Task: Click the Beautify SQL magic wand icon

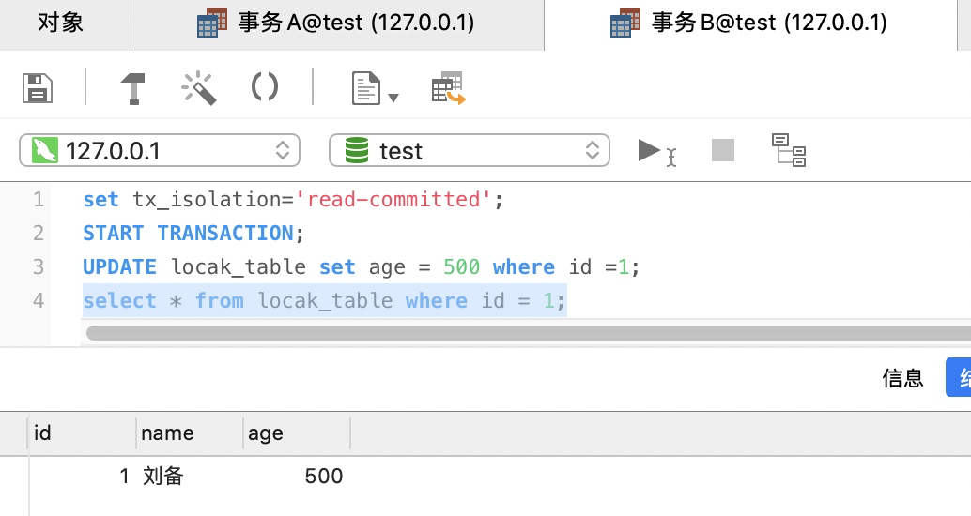Action: pyautogui.click(x=199, y=88)
